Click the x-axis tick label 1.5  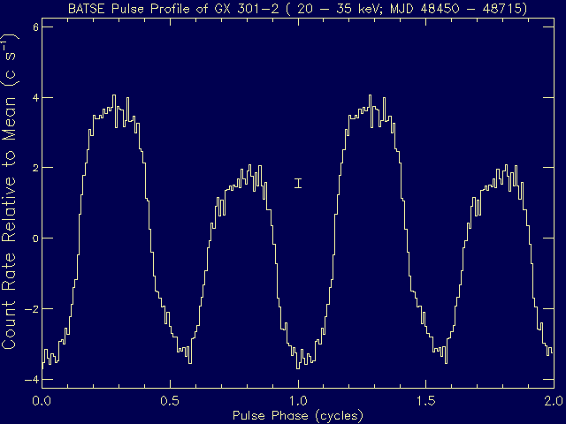click(425, 400)
